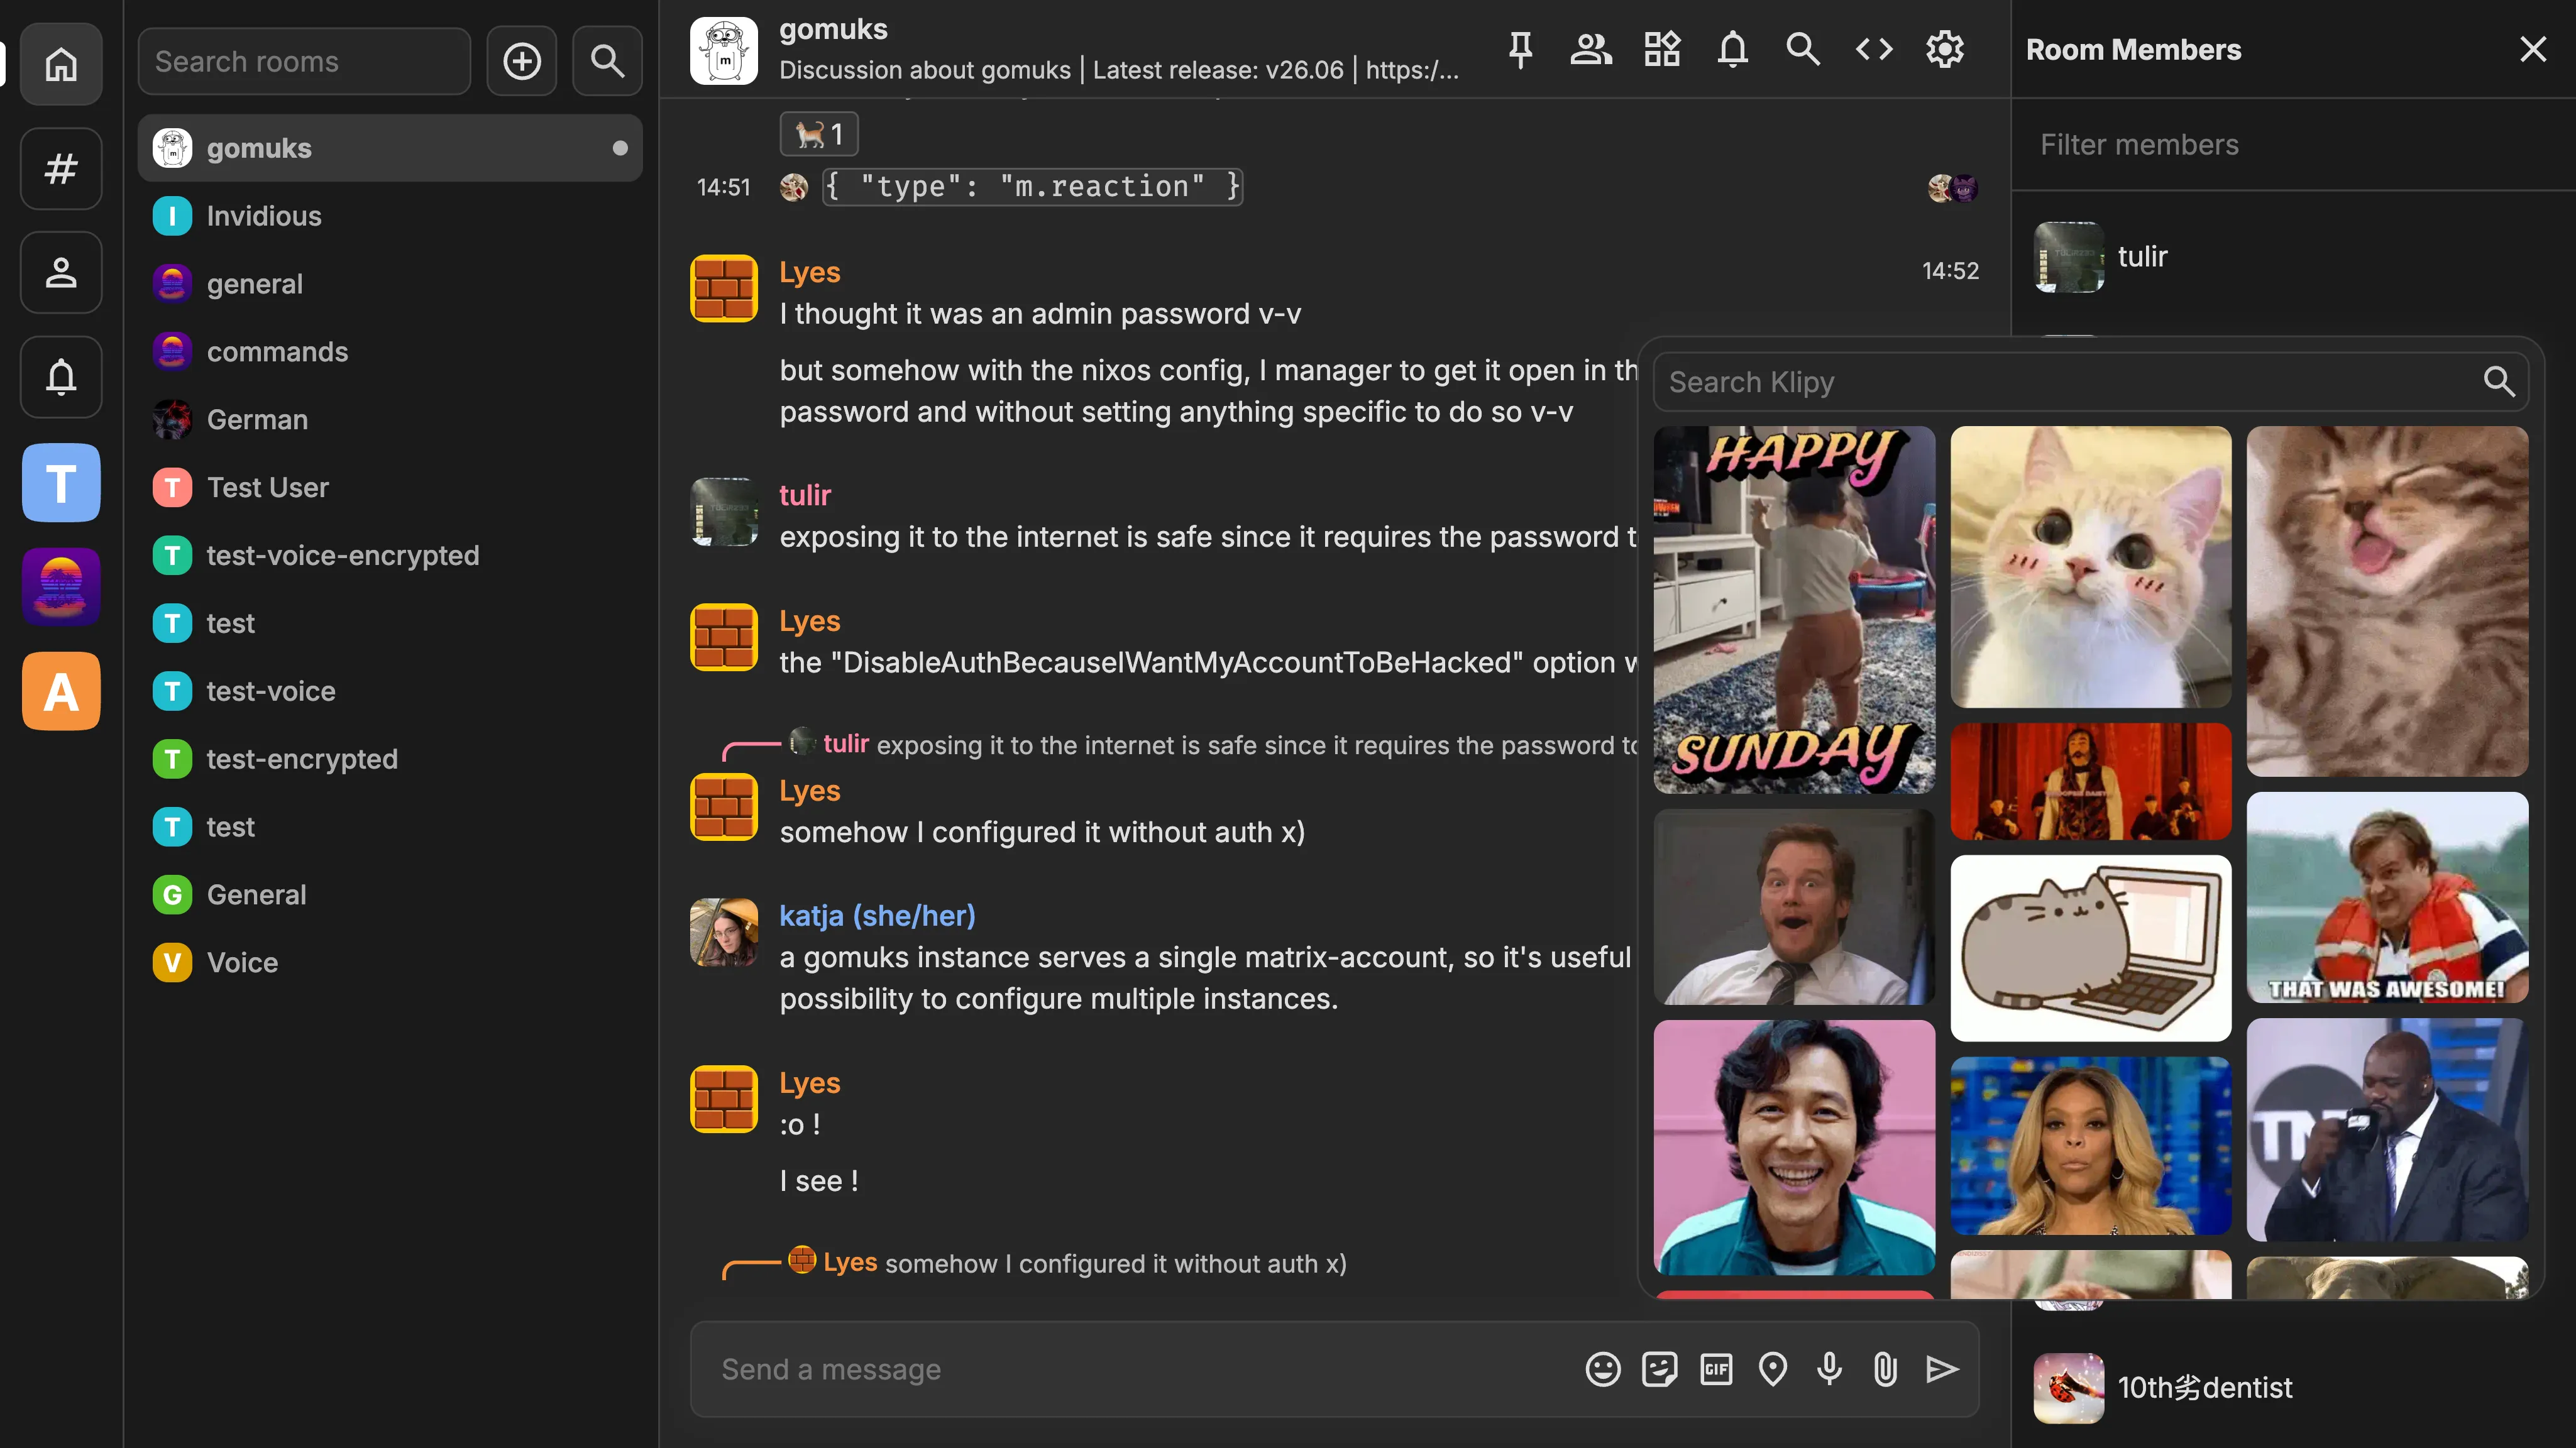Show direct messages person filter
2576x1448 pixels.
61,272
